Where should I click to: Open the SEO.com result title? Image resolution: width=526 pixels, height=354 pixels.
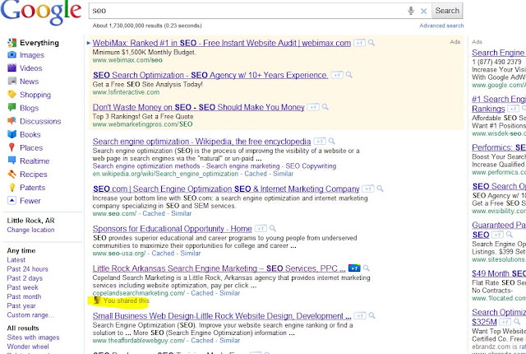point(226,189)
